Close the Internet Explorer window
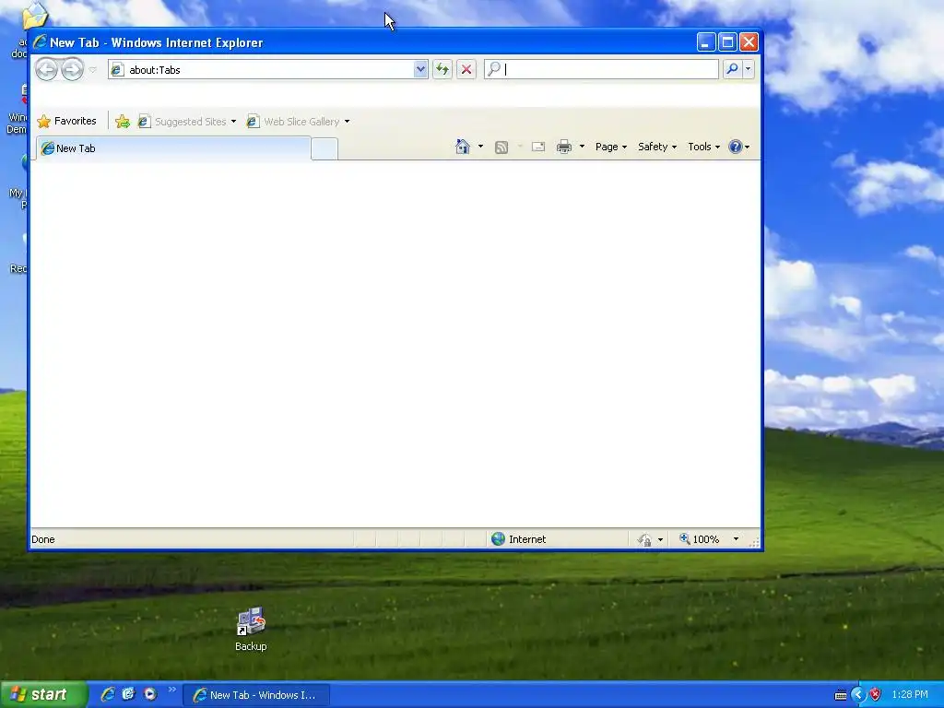Image resolution: width=944 pixels, height=708 pixels. point(749,42)
